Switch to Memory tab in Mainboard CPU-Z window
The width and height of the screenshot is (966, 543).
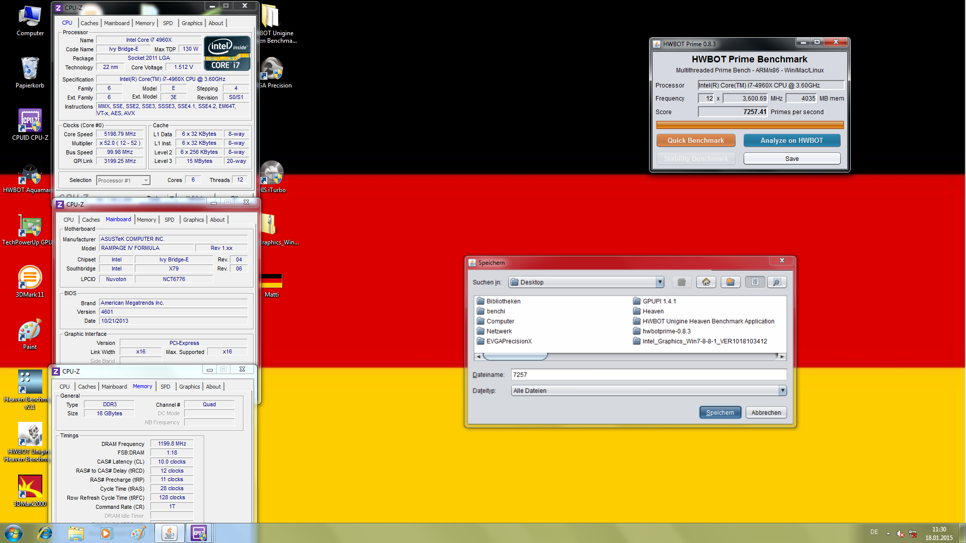[x=146, y=220]
